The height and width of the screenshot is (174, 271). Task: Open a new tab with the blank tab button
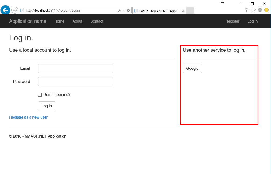[190, 11]
